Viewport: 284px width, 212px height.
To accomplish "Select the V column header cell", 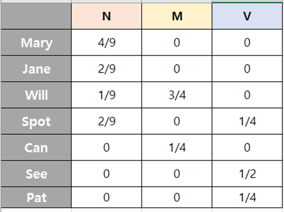I will 247,17.
